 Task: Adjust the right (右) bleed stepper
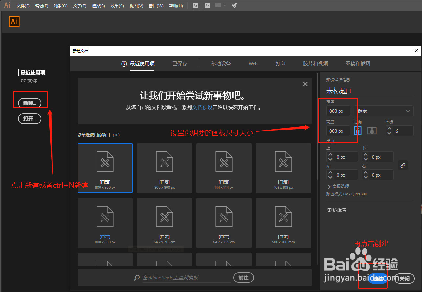[366, 175]
